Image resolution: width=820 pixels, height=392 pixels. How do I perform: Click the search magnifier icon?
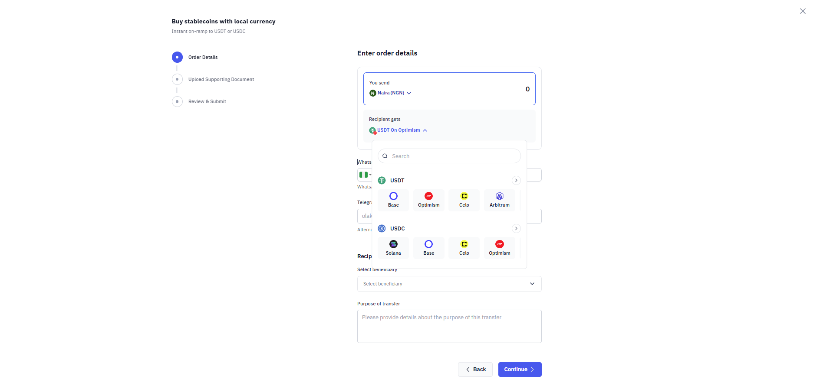[385, 156]
